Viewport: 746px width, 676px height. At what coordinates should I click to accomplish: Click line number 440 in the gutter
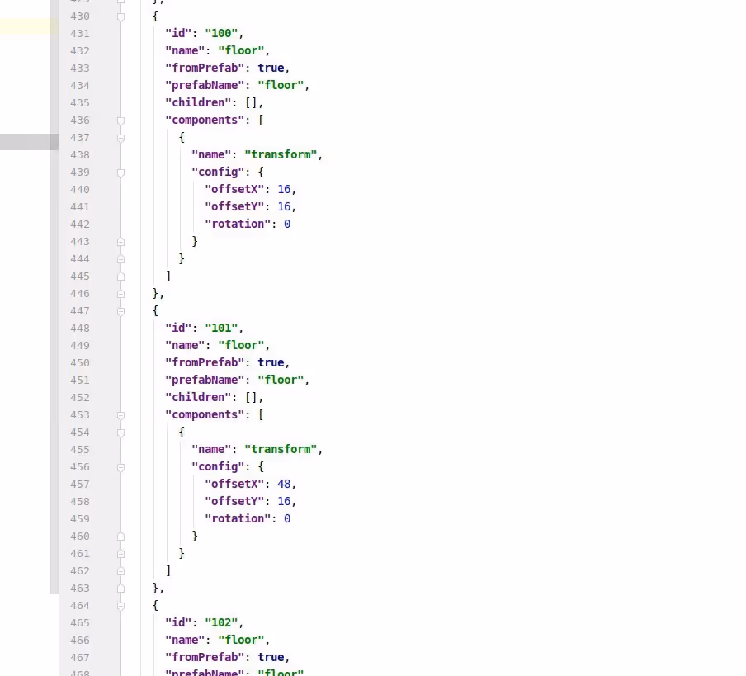click(x=80, y=190)
